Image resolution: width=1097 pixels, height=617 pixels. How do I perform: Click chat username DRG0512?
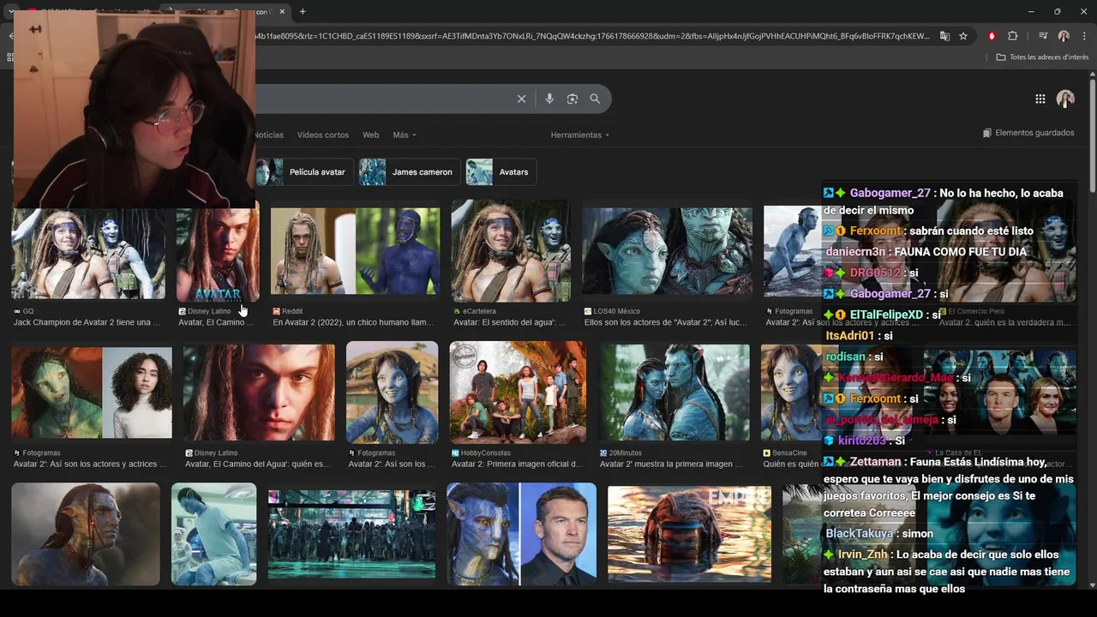(x=875, y=273)
